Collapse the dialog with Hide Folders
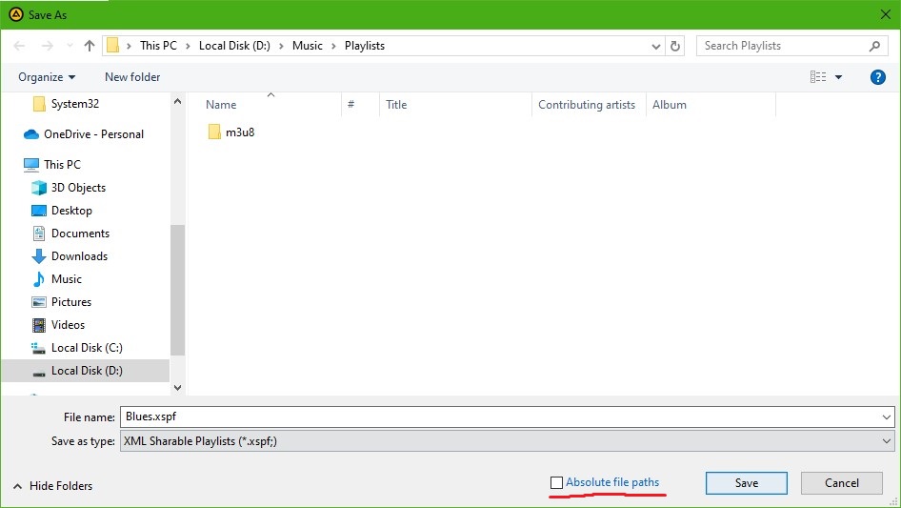This screenshot has height=508, width=901. click(52, 486)
